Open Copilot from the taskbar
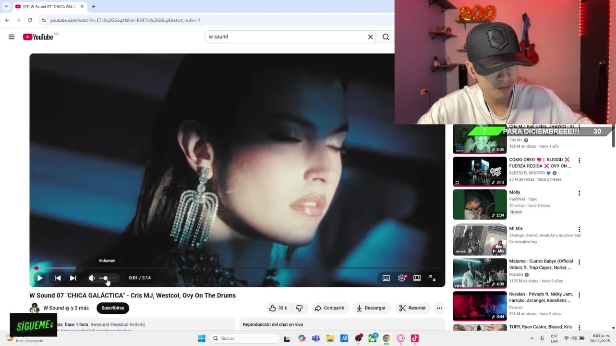 click(302, 338)
